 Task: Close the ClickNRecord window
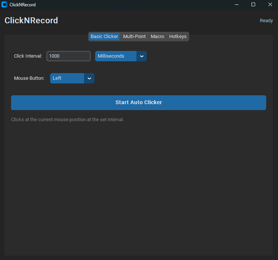click(270, 5)
